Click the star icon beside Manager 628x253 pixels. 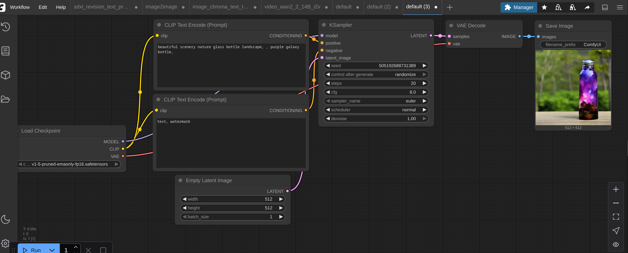(544, 7)
